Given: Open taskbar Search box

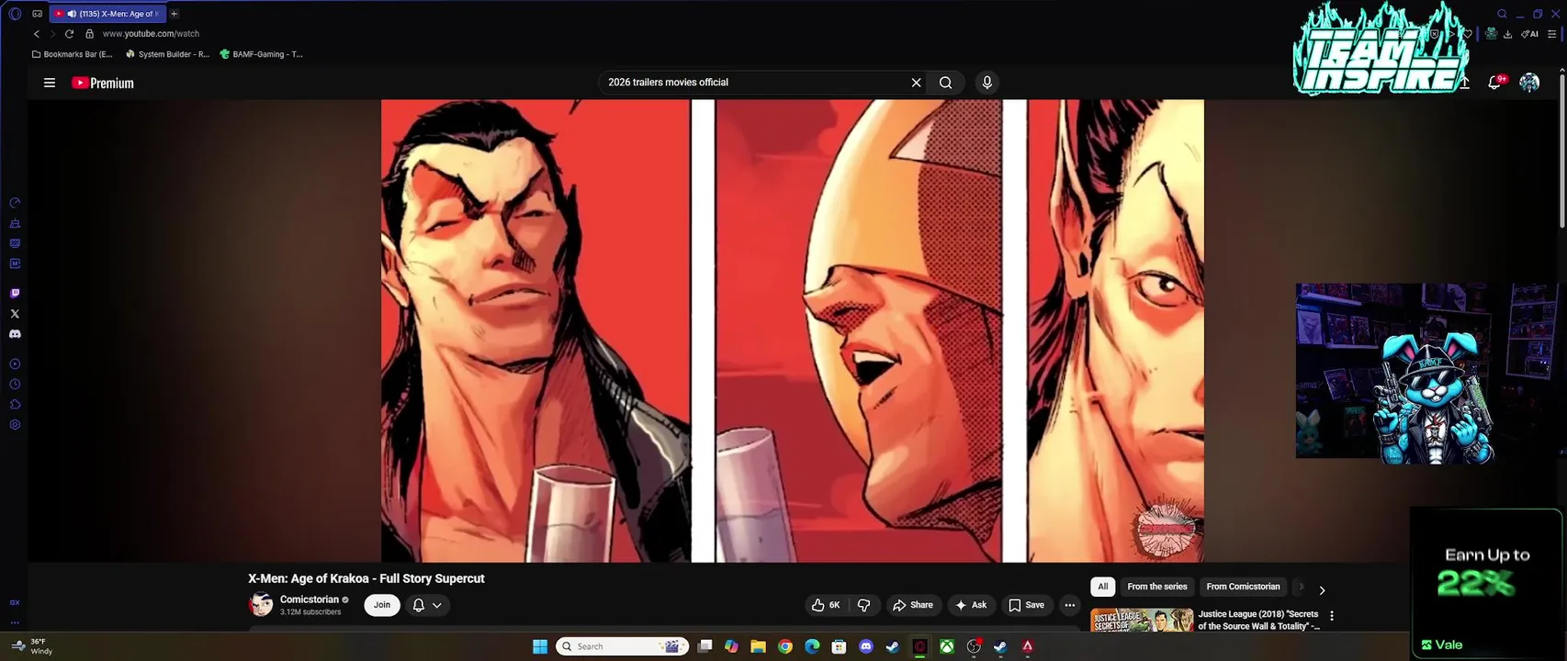Looking at the screenshot, I should pos(623,646).
